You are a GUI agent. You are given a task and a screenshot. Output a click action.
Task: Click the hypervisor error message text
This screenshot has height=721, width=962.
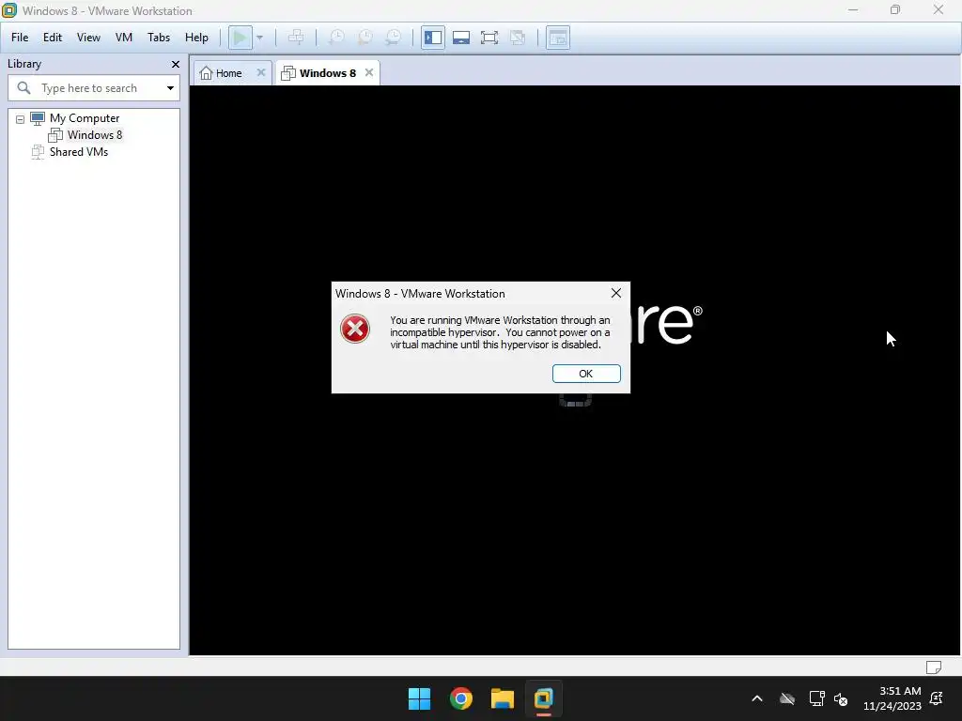(x=500, y=332)
